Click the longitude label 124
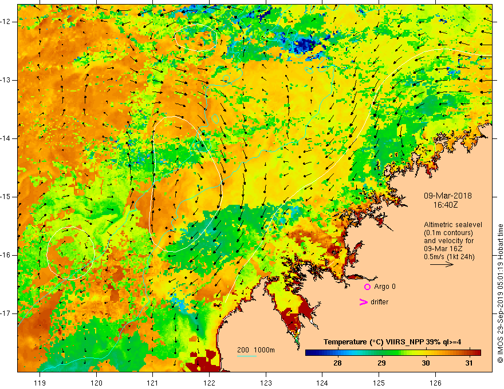Viewport: 504px width, 389px height. [x=322, y=383]
